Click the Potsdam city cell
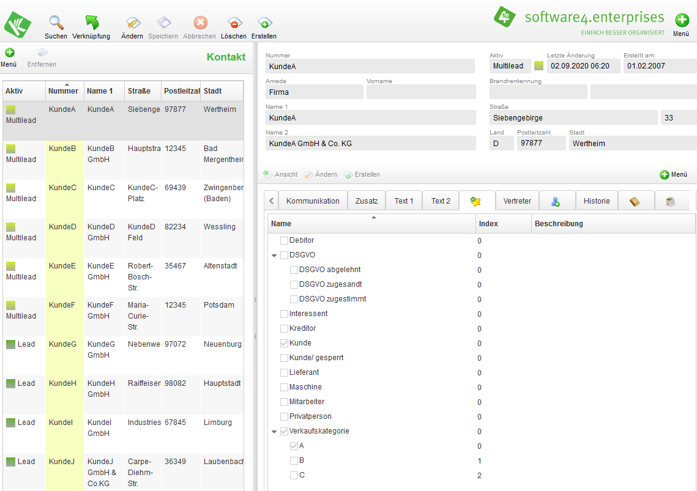The width and height of the screenshot is (697, 491). click(x=222, y=316)
